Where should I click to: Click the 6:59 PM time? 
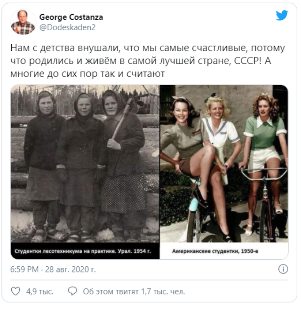coord(24,270)
